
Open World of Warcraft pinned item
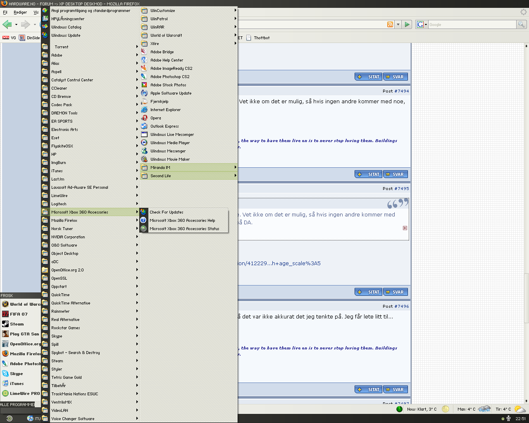point(21,304)
